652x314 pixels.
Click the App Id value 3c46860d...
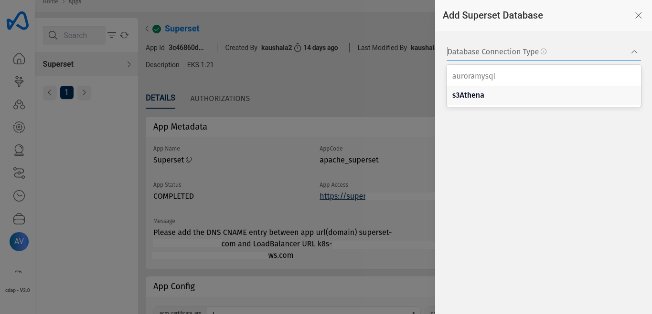(186, 48)
